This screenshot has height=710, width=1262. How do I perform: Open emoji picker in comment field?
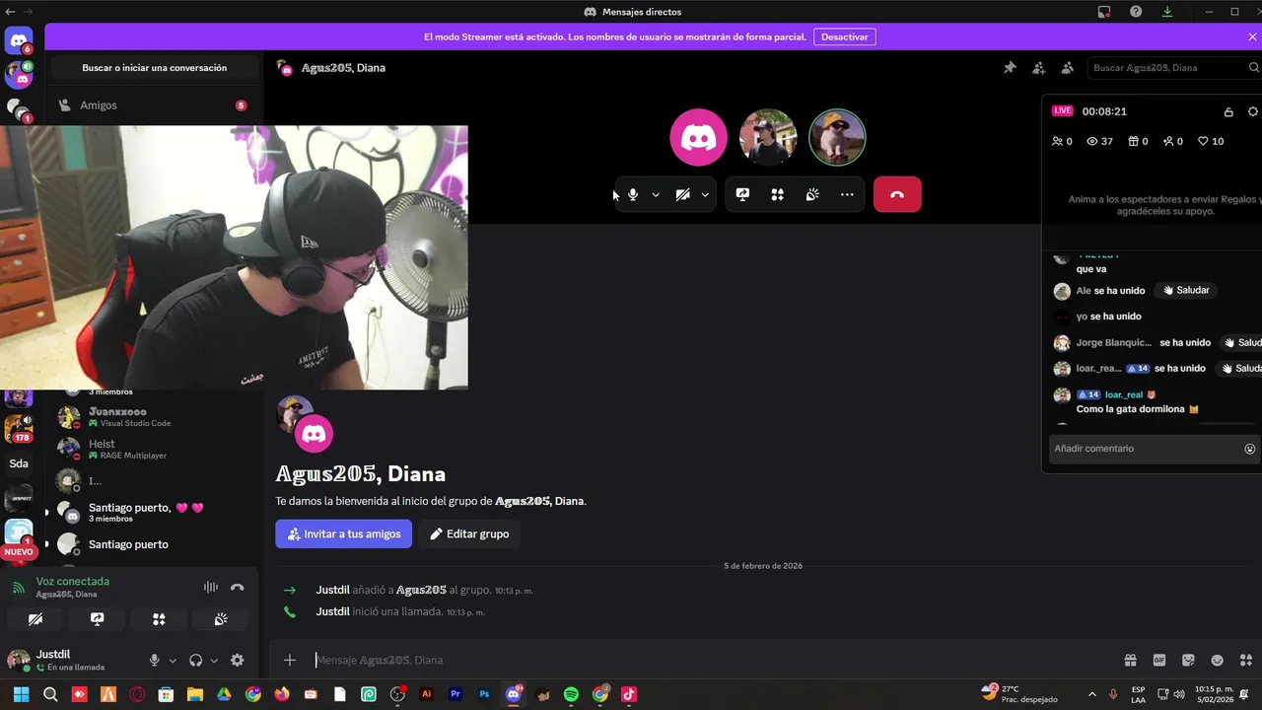click(1250, 449)
